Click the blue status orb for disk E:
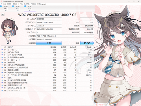The height and width of the screenshot is (106, 141). [x=25, y=6]
